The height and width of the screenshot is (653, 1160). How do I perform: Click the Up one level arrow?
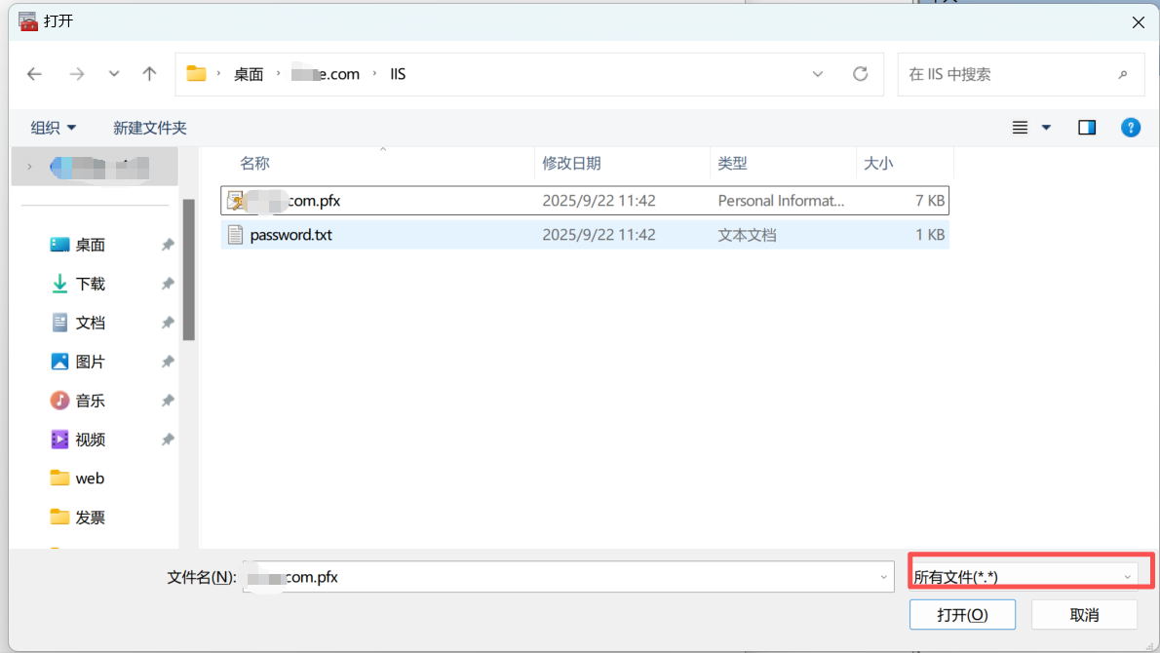pyautogui.click(x=149, y=74)
